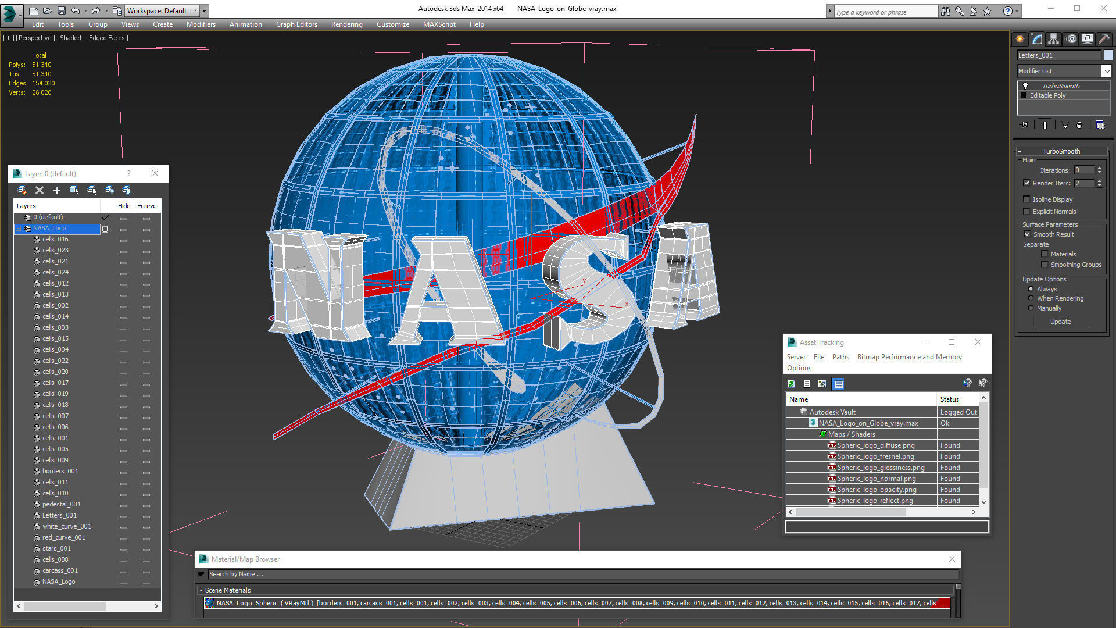Viewport: 1116px width, 628px height.
Task: Click the Create New Layer icon
Action: [x=22, y=190]
